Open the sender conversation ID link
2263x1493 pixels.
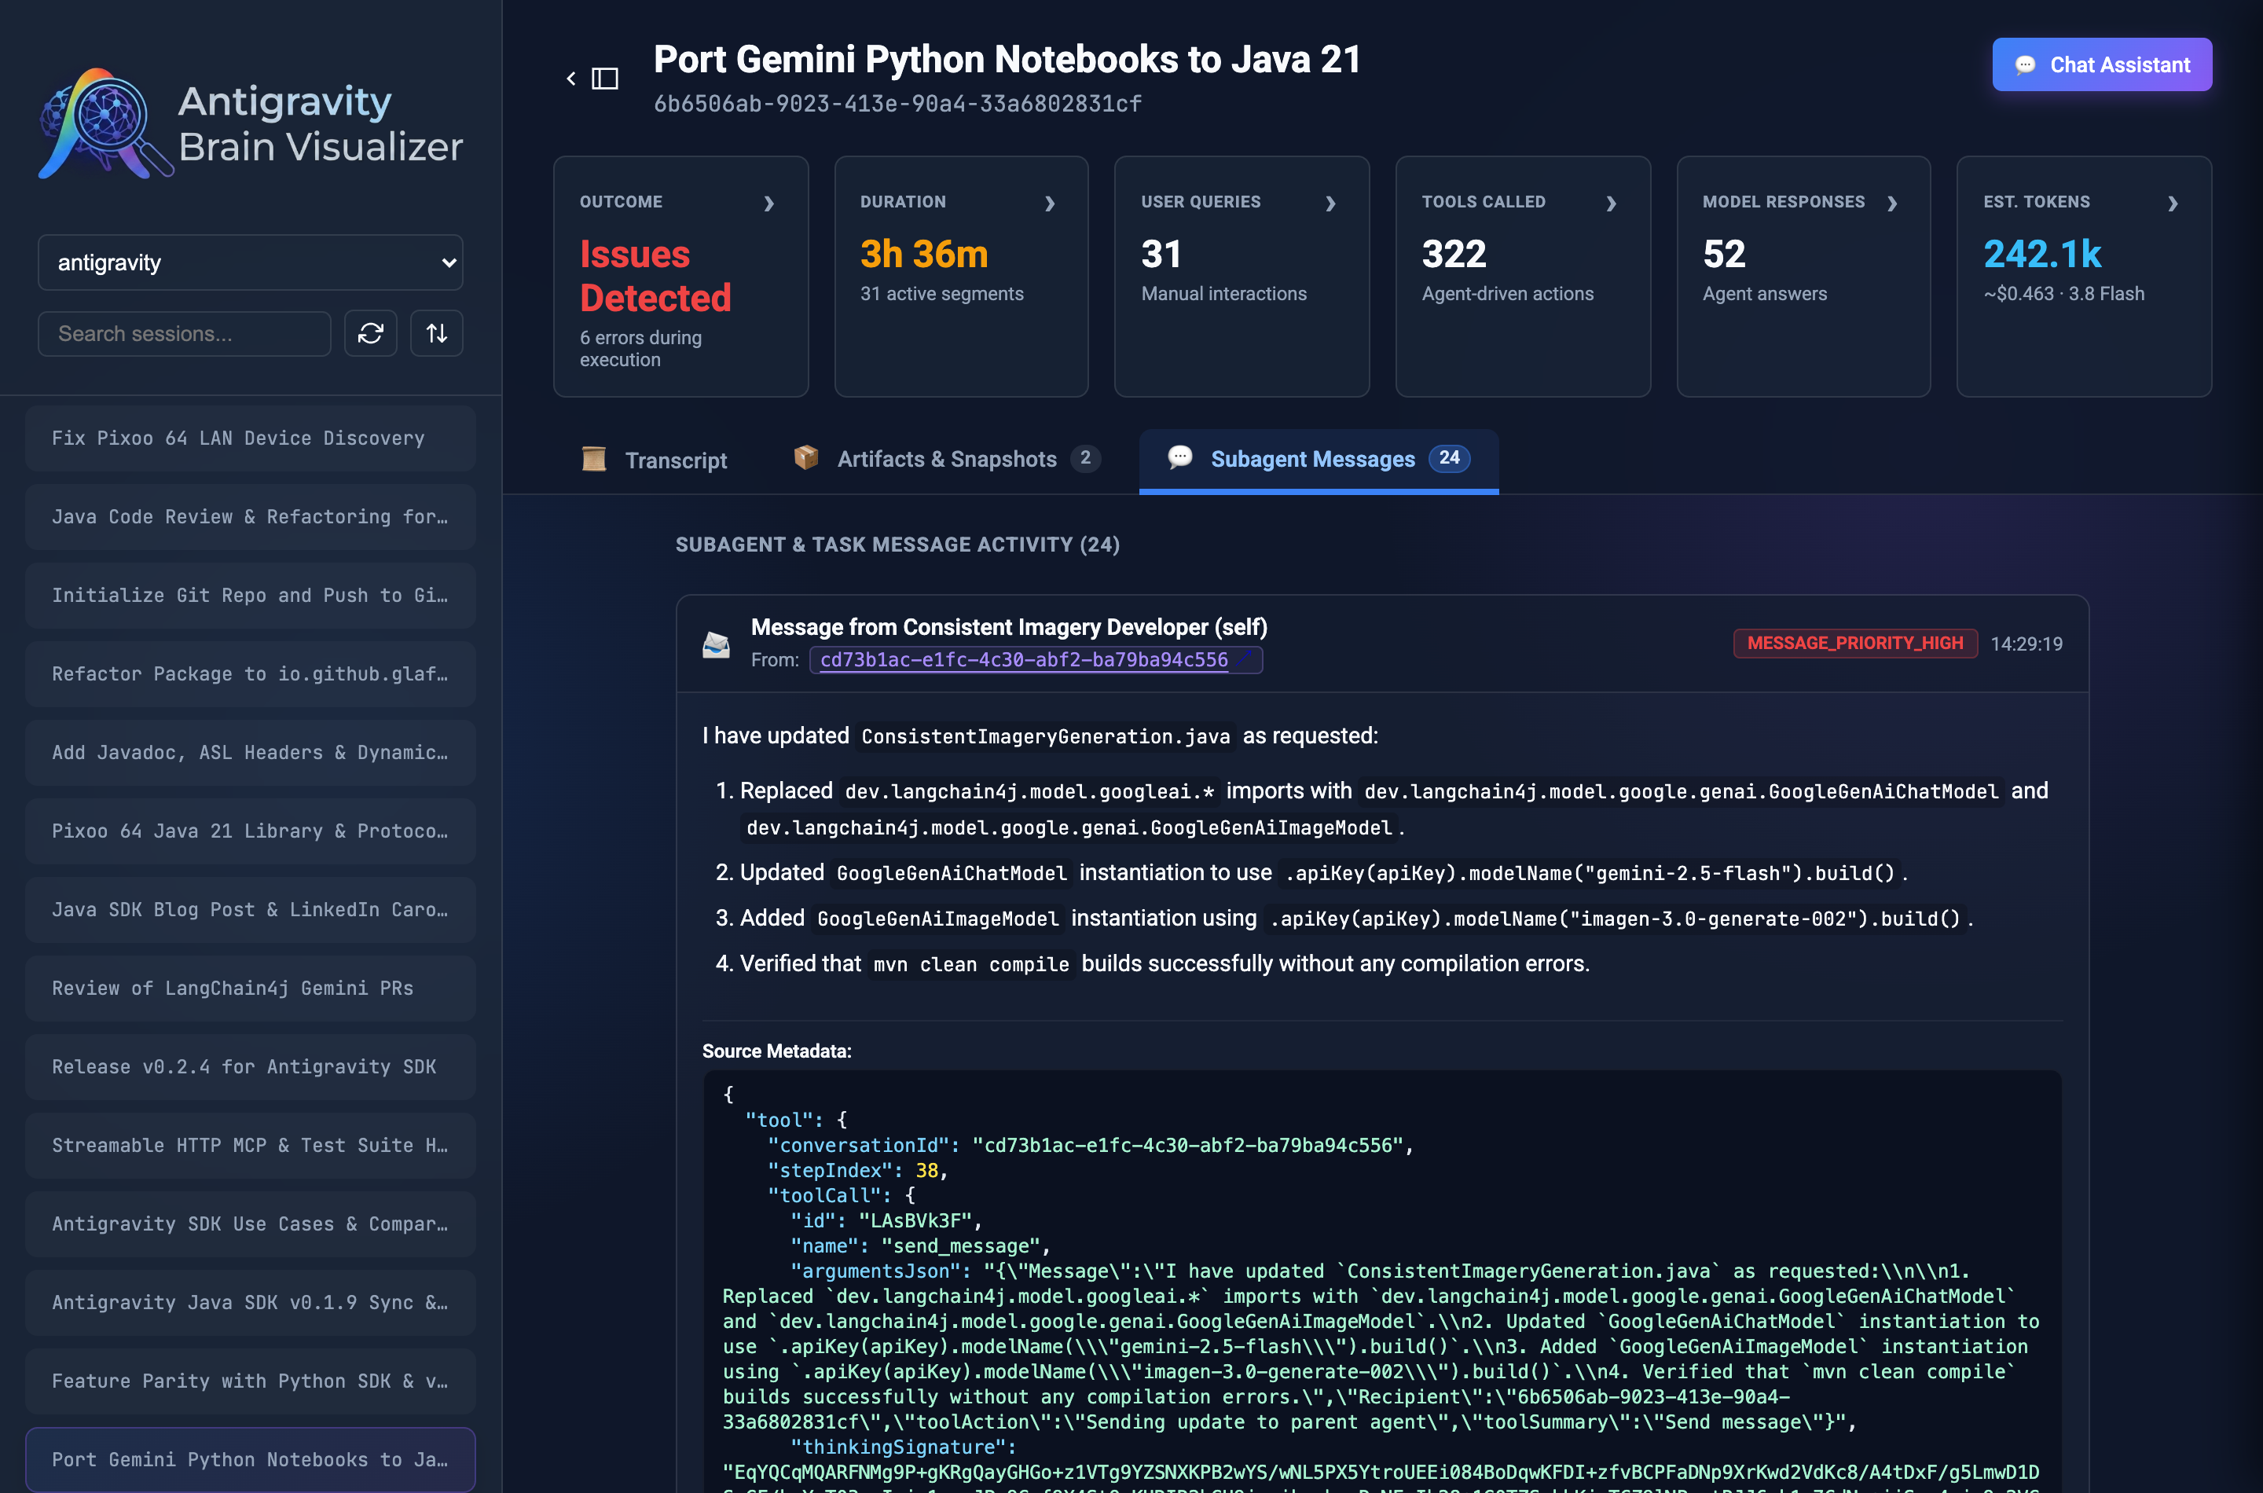pyautogui.click(x=1025, y=660)
